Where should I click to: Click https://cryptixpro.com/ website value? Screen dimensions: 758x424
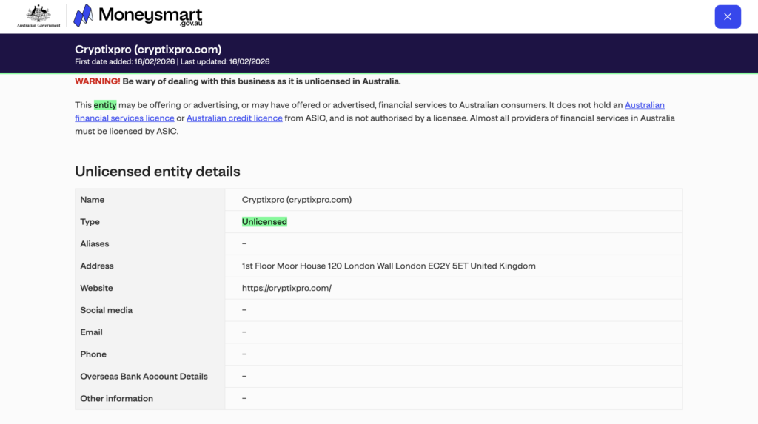[286, 288]
